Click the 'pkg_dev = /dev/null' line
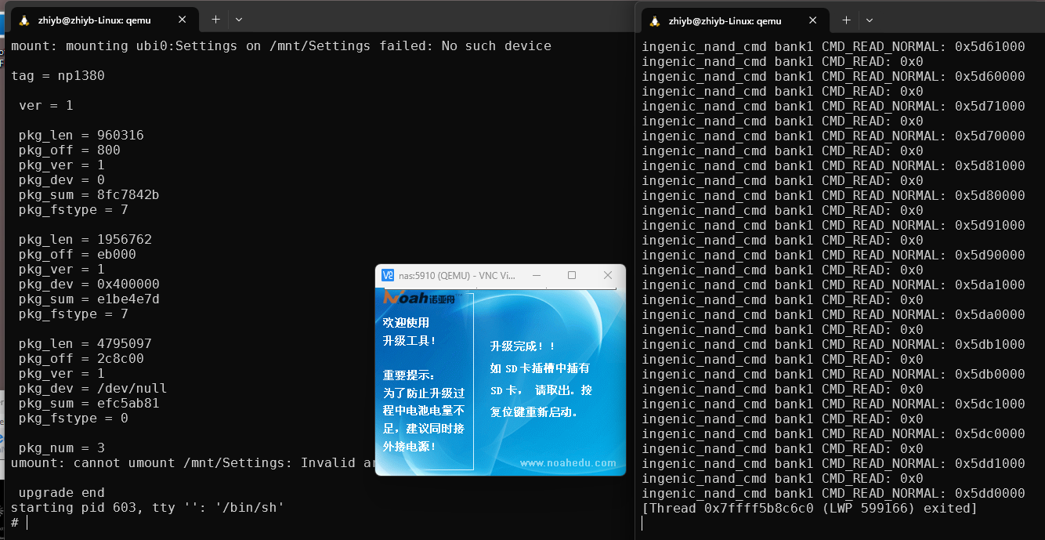Screen dimensions: 1045x540 93,389
